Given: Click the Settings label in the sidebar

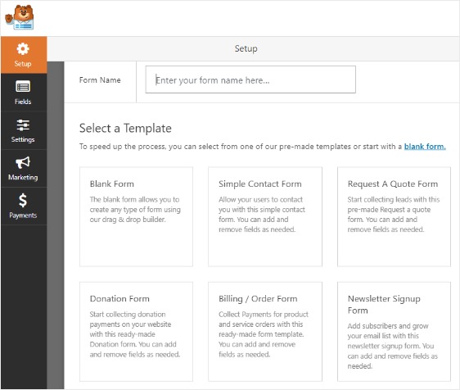Looking at the screenshot, I should pyautogui.click(x=23, y=139).
